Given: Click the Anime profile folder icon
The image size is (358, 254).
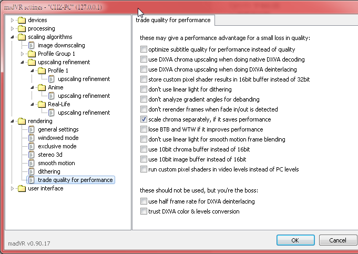Looking at the screenshot, I should coord(42,87).
